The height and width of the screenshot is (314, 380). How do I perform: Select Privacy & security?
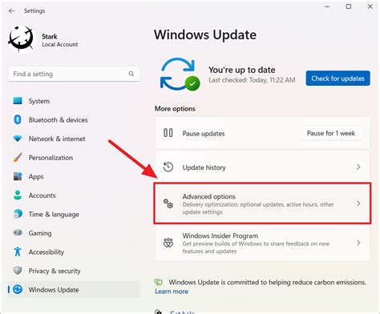coord(74,271)
